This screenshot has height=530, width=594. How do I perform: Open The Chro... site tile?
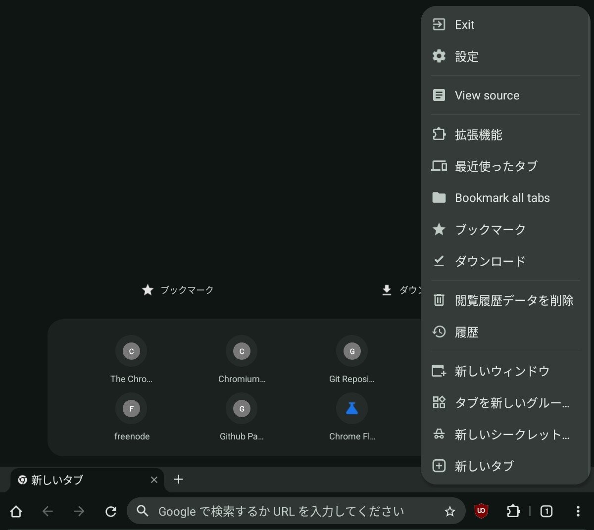[x=131, y=360]
